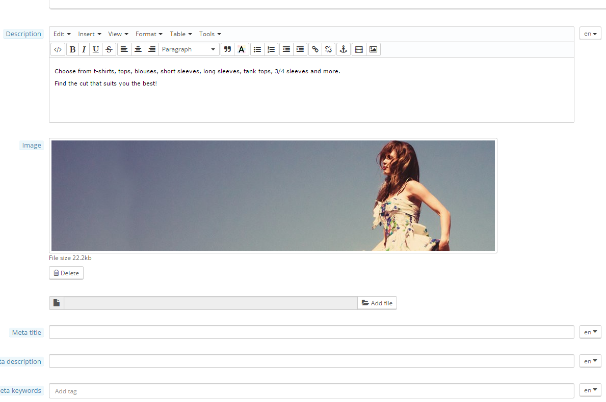Toggle italic text formatting
This screenshot has height=402, width=606.
[x=84, y=49]
